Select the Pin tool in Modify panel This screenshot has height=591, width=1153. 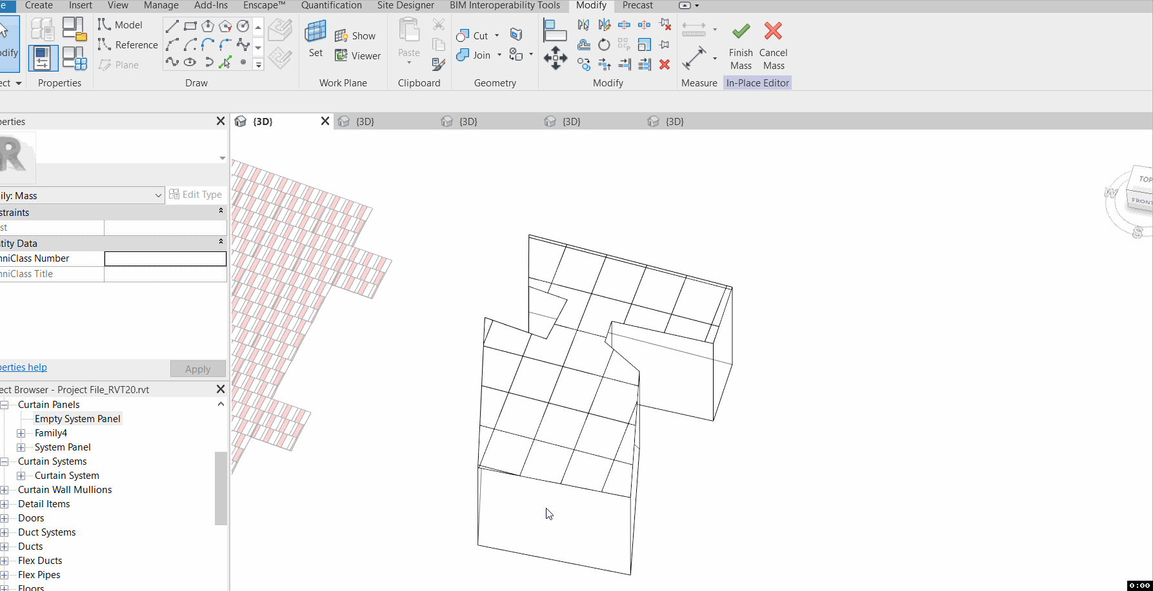[664, 44]
